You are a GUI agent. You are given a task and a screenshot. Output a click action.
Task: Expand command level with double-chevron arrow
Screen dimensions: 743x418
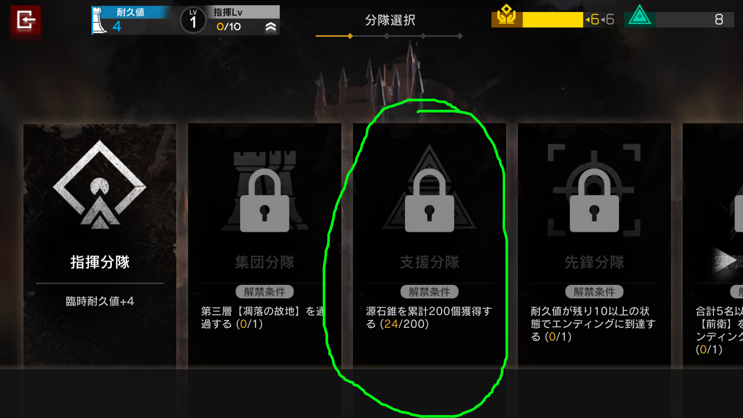271,27
